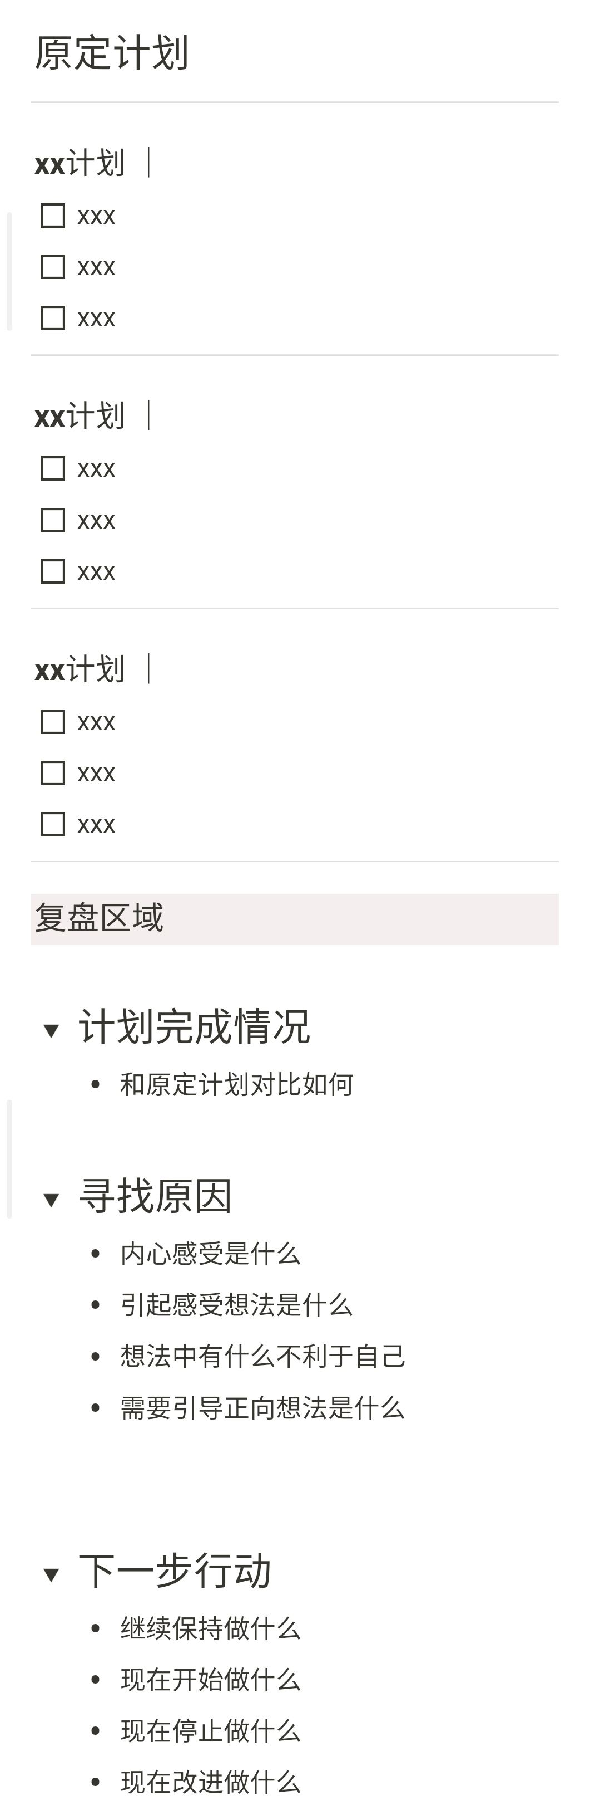Collapse the 计划完成情况 toggle section

[51, 1031]
